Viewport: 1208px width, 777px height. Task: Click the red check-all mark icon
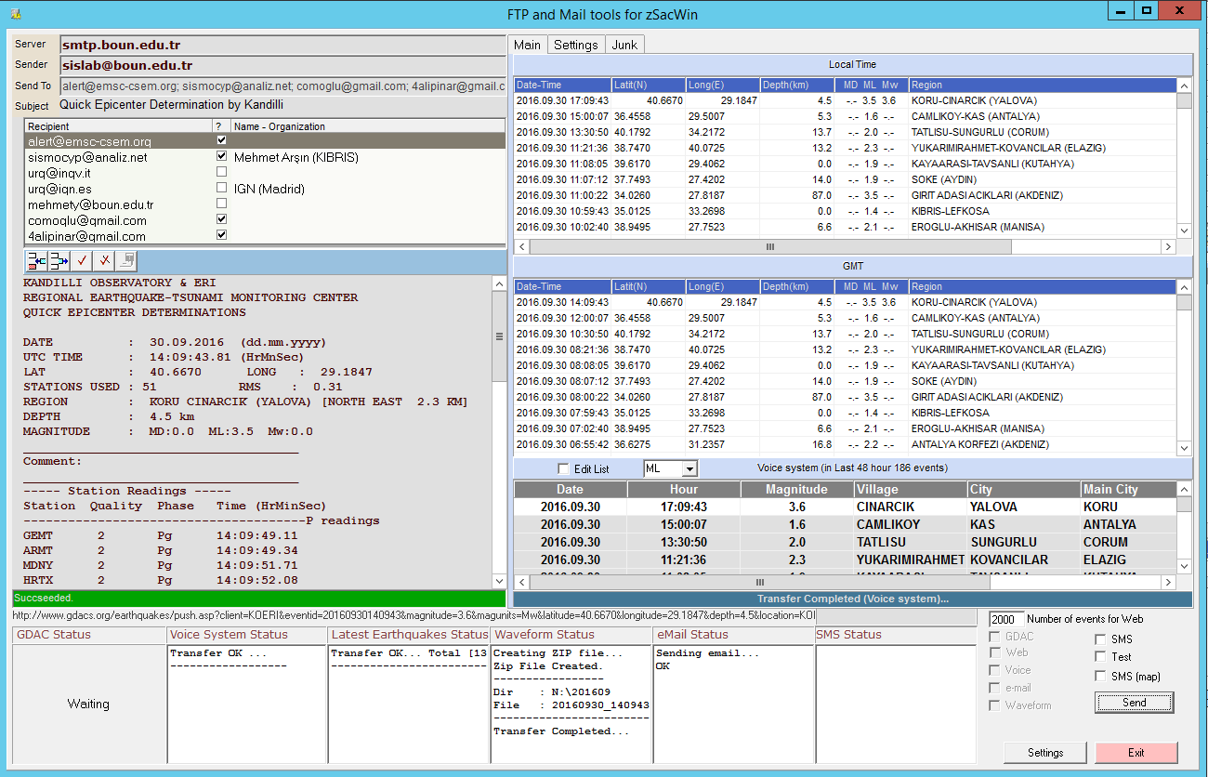pyautogui.click(x=83, y=260)
